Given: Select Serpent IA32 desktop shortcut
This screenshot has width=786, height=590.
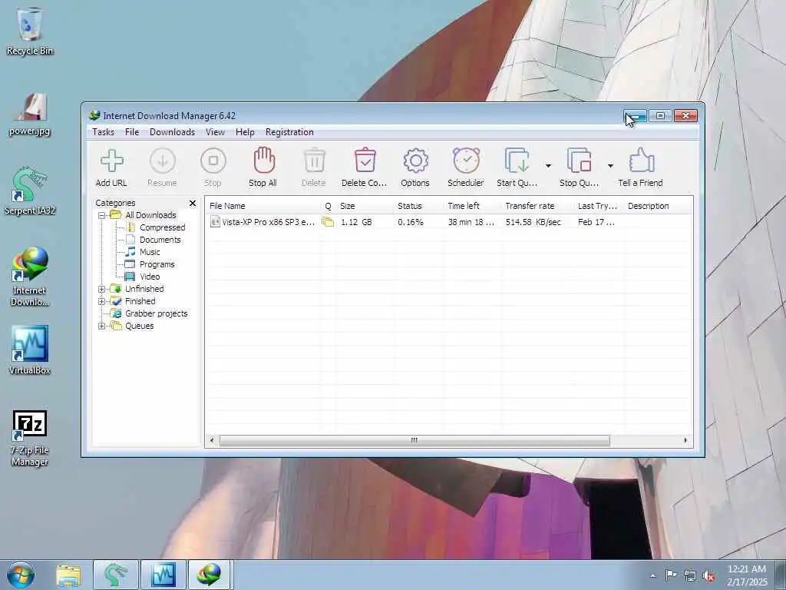Looking at the screenshot, I should coord(30,191).
